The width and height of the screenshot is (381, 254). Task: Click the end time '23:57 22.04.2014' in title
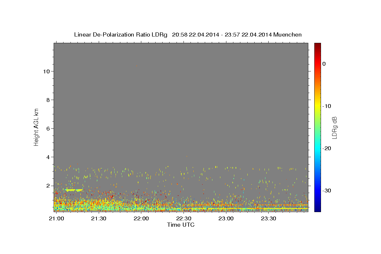(x=248, y=35)
